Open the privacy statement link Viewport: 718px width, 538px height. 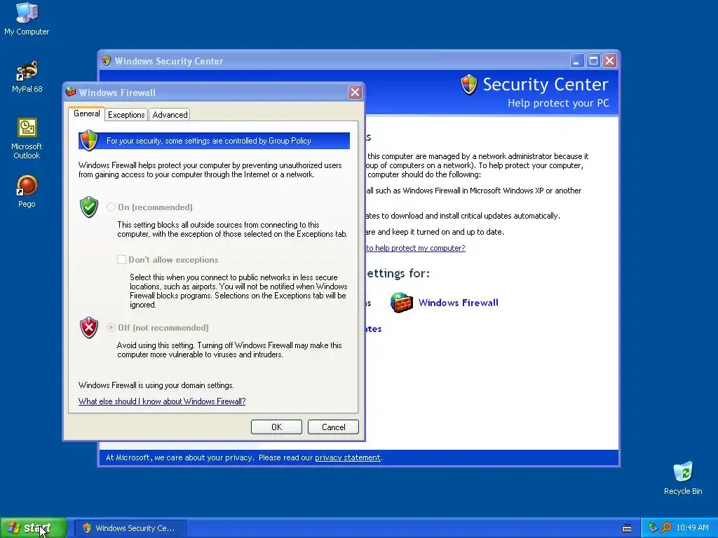[x=348, y=457]
